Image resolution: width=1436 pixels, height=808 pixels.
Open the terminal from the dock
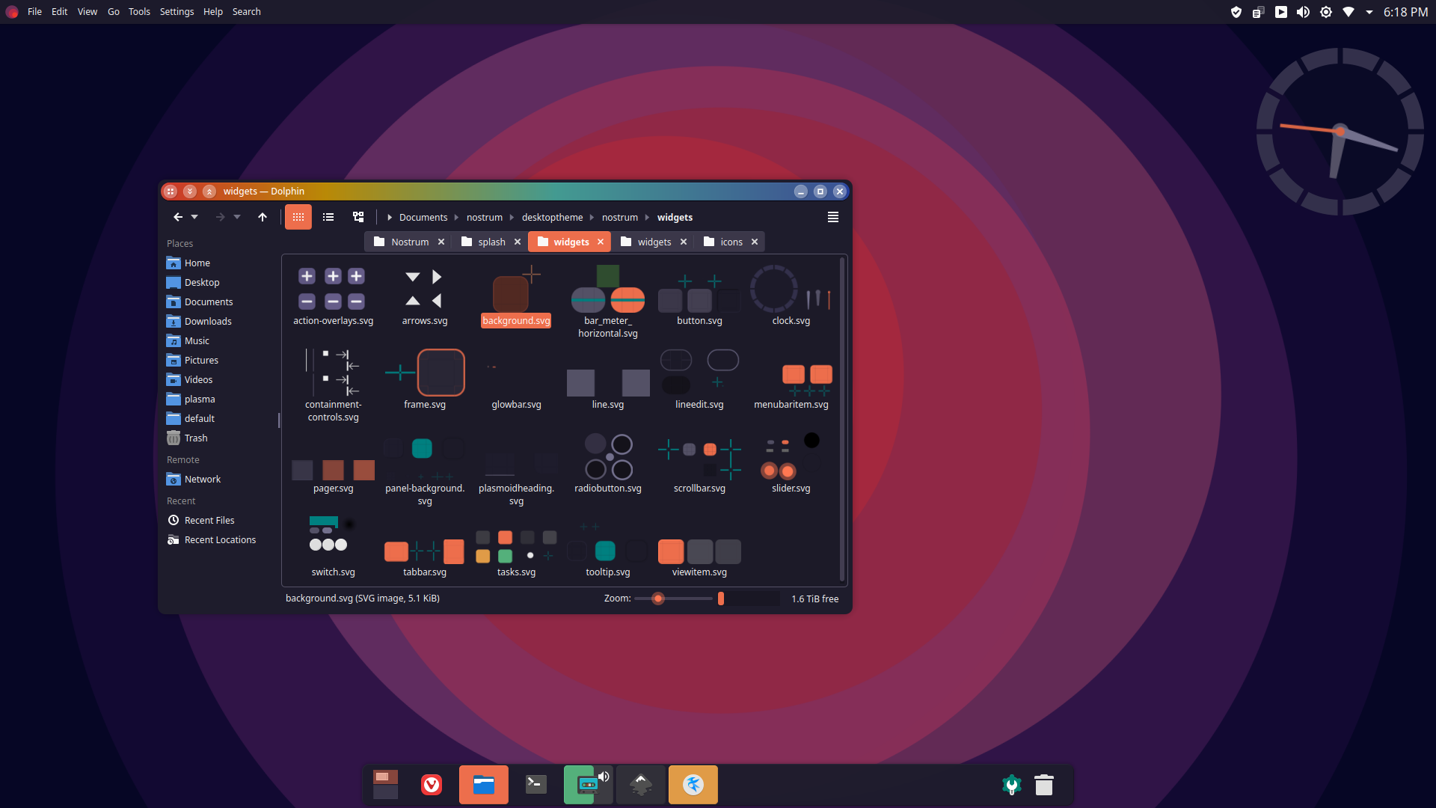(x=536, y=785)
